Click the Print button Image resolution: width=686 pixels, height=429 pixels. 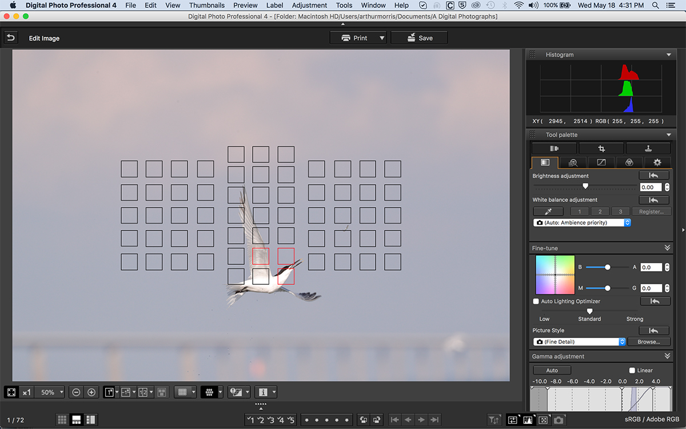pos(353,38)
